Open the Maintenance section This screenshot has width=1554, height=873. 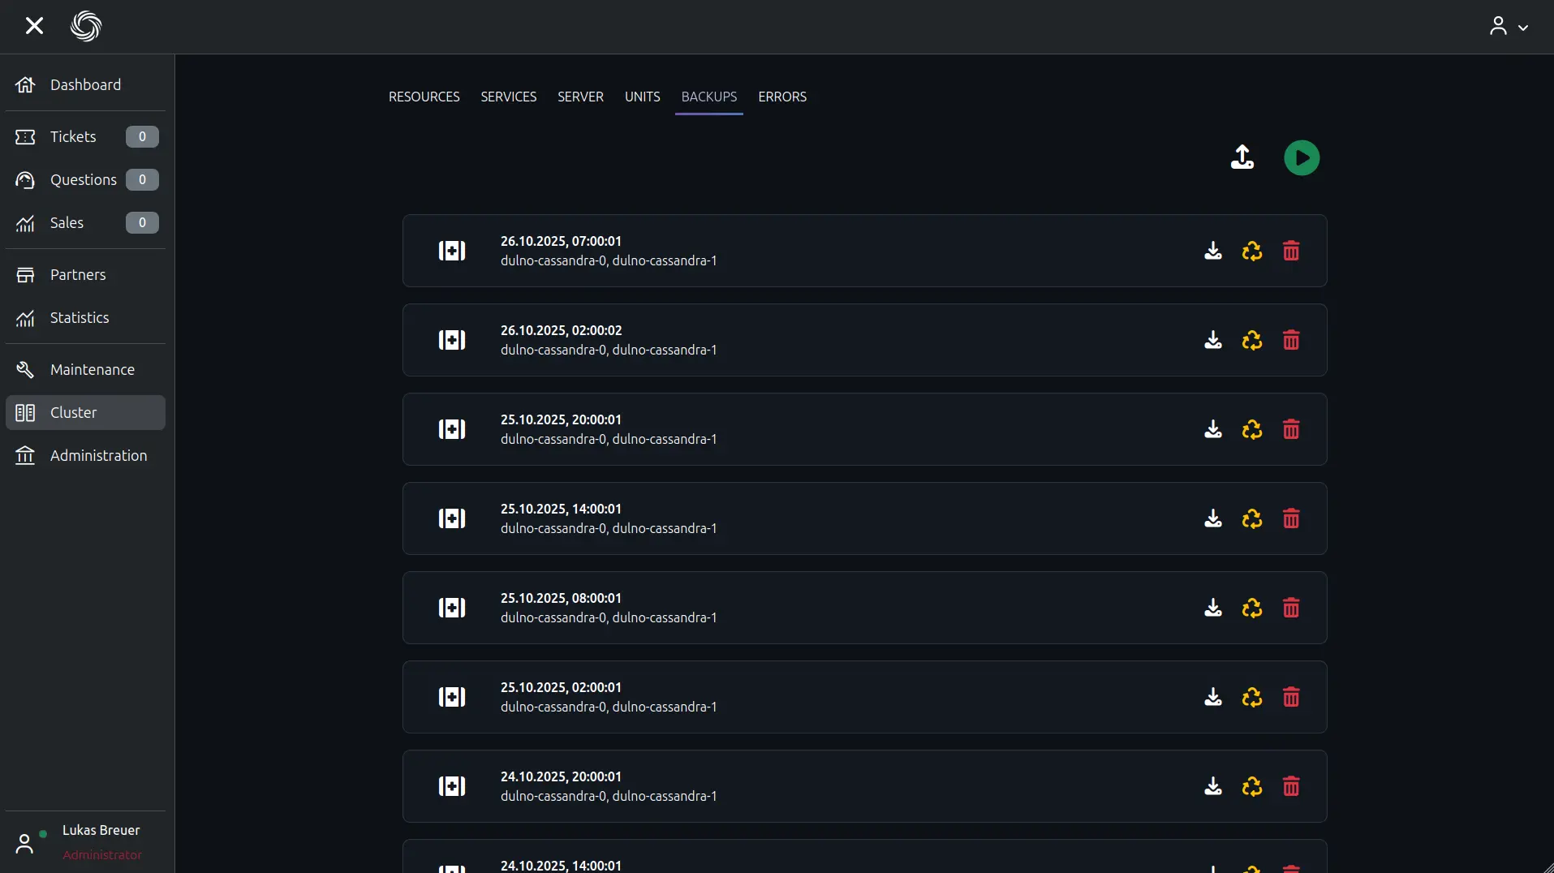coord(92,370)
